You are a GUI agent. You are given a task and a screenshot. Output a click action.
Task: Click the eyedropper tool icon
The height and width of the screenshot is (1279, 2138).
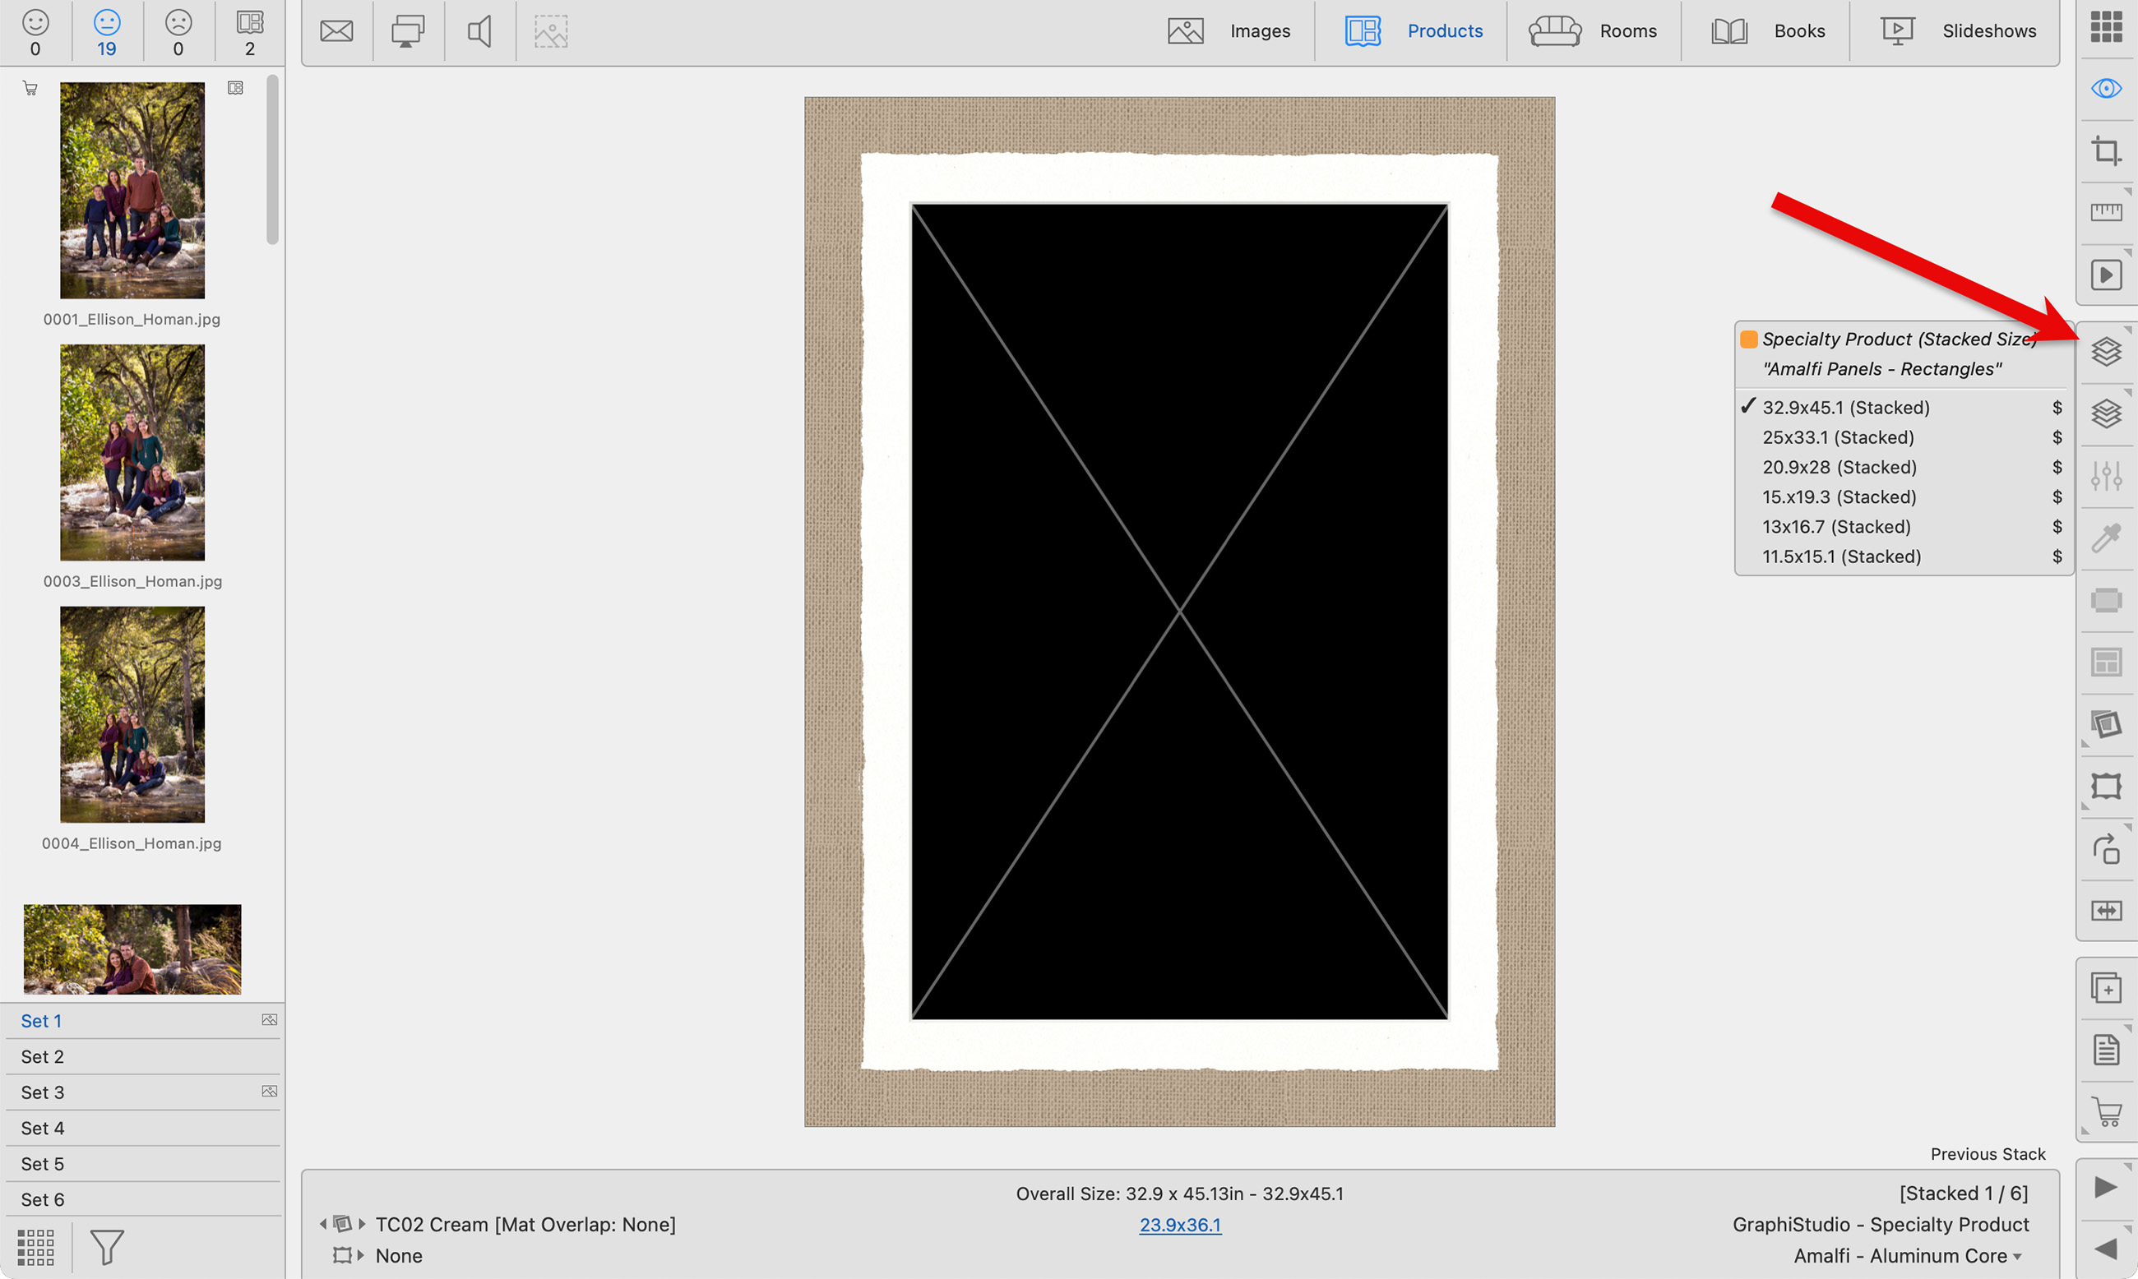[x=2106, y=538]
